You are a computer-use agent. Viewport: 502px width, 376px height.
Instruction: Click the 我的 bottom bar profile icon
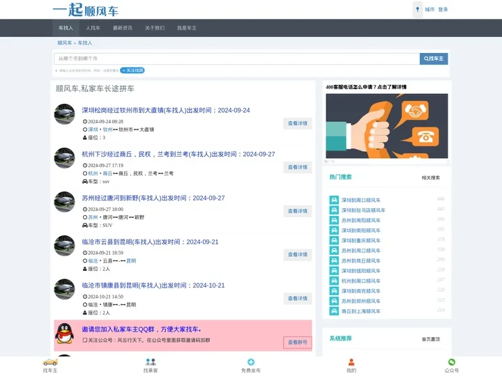[x=351, y=362]
